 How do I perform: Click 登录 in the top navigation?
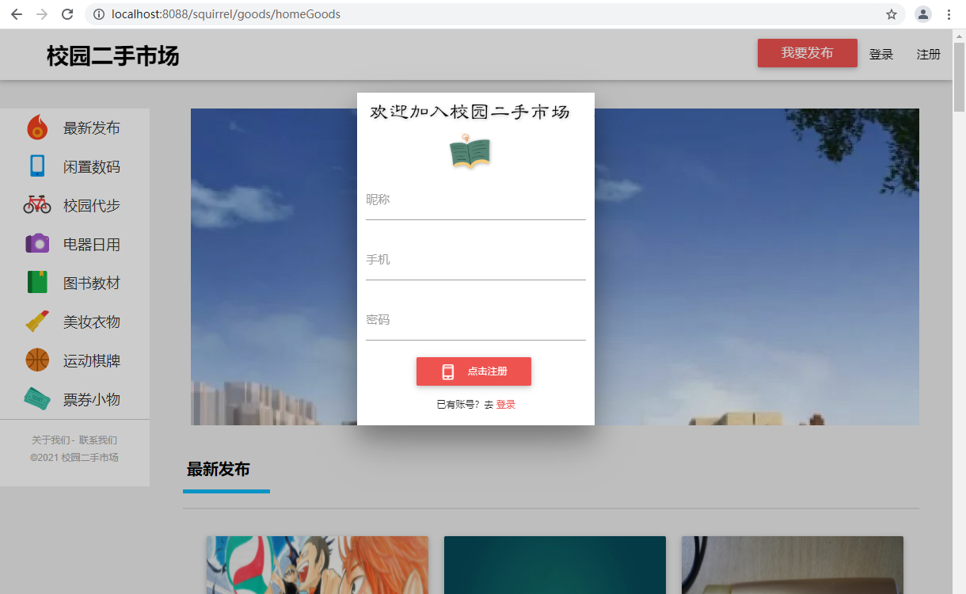click(881, 54)
